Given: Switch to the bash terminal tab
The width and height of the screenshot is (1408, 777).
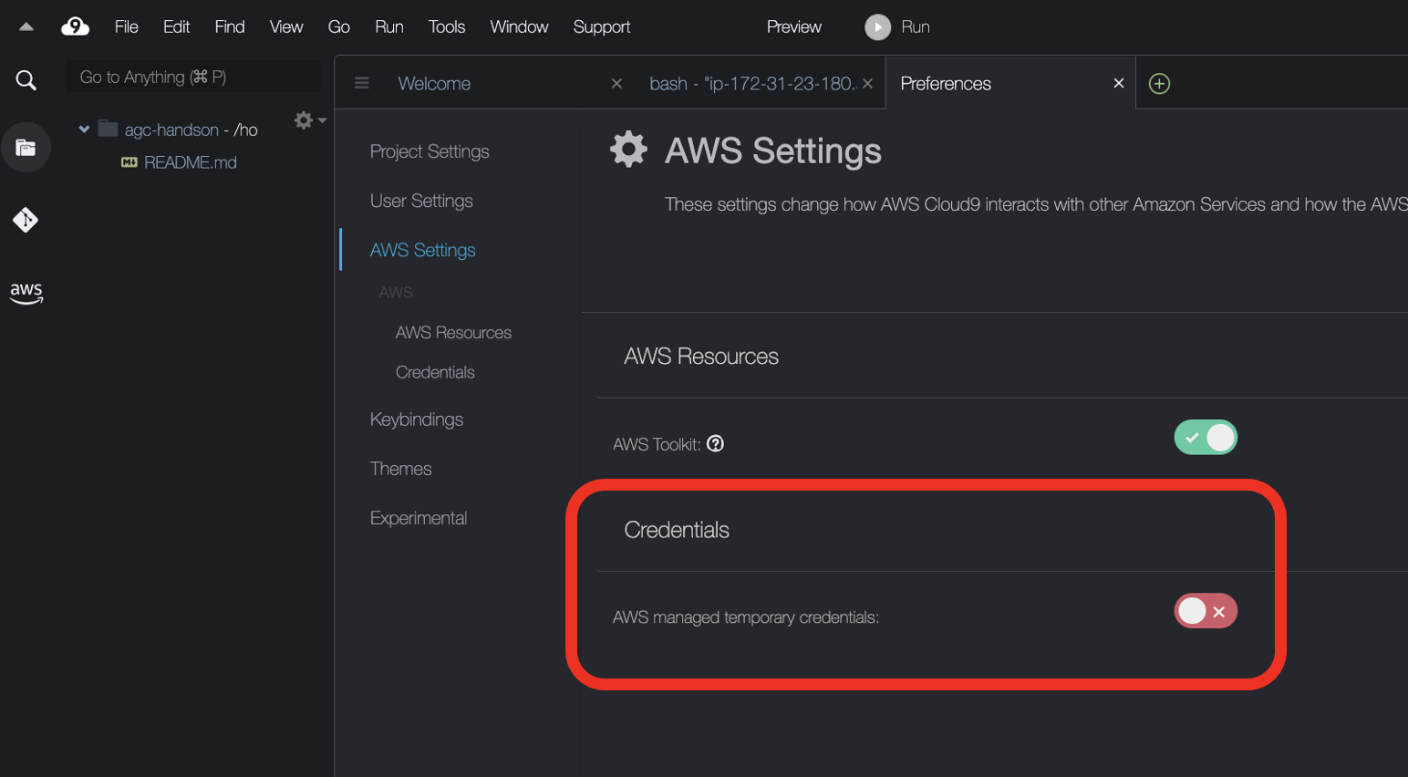Looking at the screenshot, I should point(752,84).
